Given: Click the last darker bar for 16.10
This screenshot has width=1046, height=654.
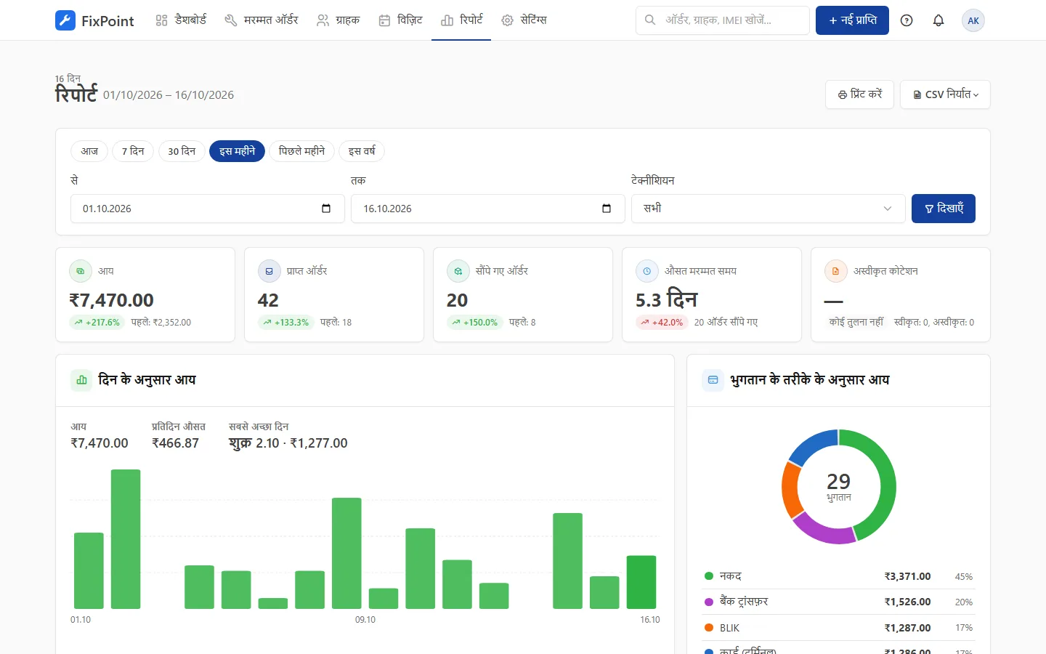Looking at the screenshot, I should pyautogui.click(x=641, y=582).
